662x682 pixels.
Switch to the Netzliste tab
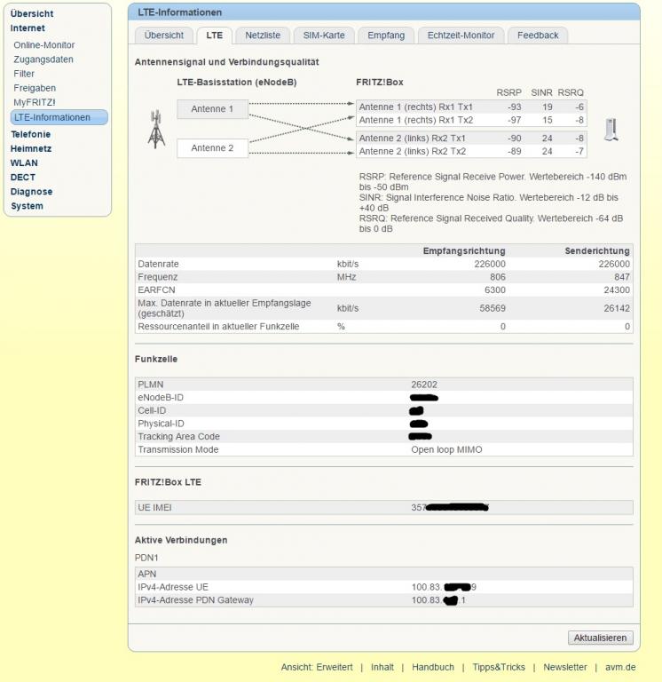[x=263, y=36]
